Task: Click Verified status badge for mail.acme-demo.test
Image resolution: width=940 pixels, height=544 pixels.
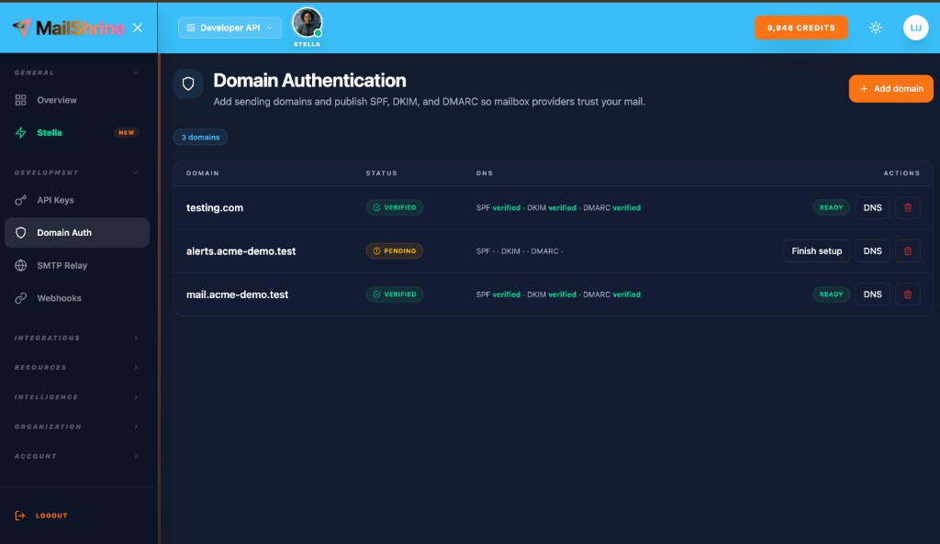Action: [395, 294]
